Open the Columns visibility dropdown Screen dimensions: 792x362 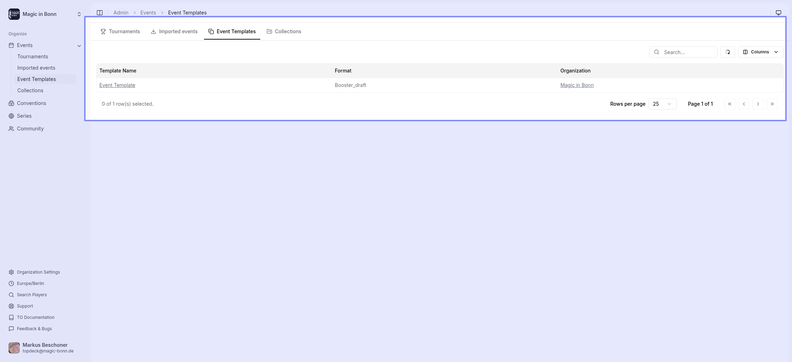pos(760,52)
